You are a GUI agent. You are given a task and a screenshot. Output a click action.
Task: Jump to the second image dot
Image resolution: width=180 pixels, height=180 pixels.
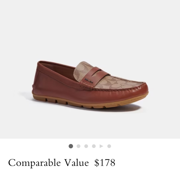pyautogui.click(x=79, y=146)
